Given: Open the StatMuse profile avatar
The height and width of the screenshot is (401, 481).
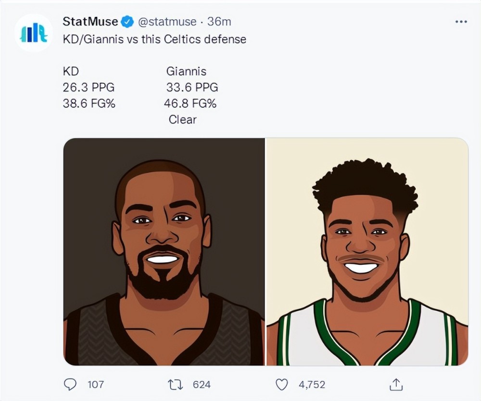Looking at the screenshot, I should (x=33, y=33).
